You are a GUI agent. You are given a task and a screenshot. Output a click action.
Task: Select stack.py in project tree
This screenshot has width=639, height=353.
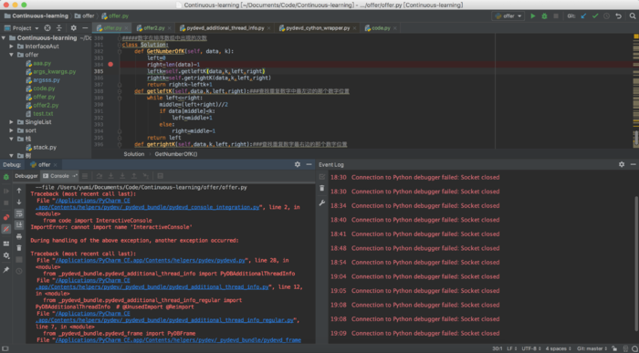(x=45, y=148)
